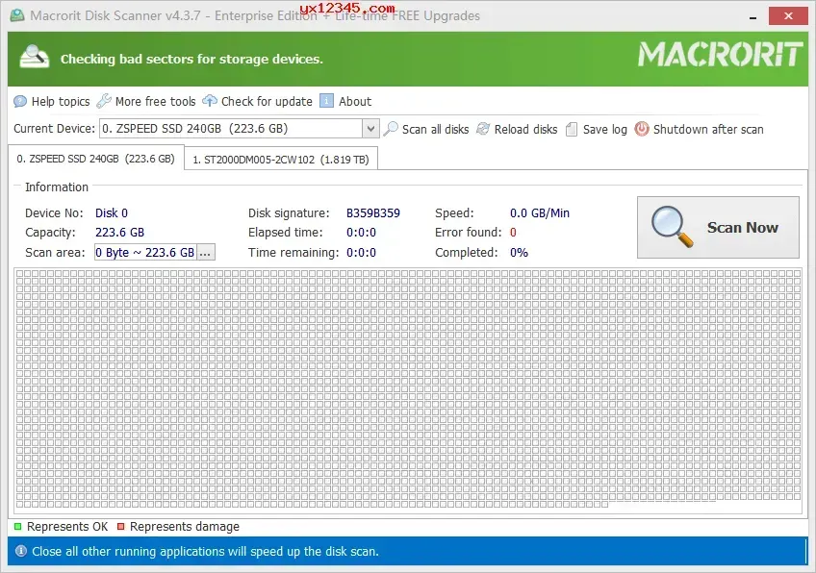
Task: Click the info icon in blue status bar
Action: pyautogui.click(x=21, y=551)
